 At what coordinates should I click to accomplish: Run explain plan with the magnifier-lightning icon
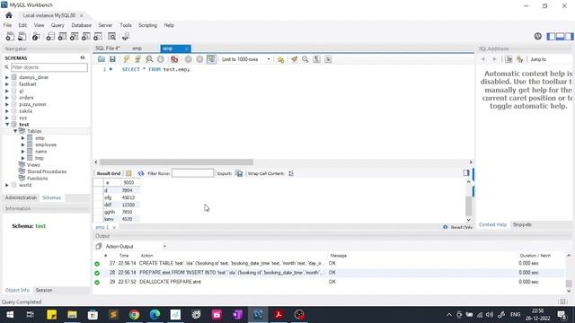(x=149, y=59)
